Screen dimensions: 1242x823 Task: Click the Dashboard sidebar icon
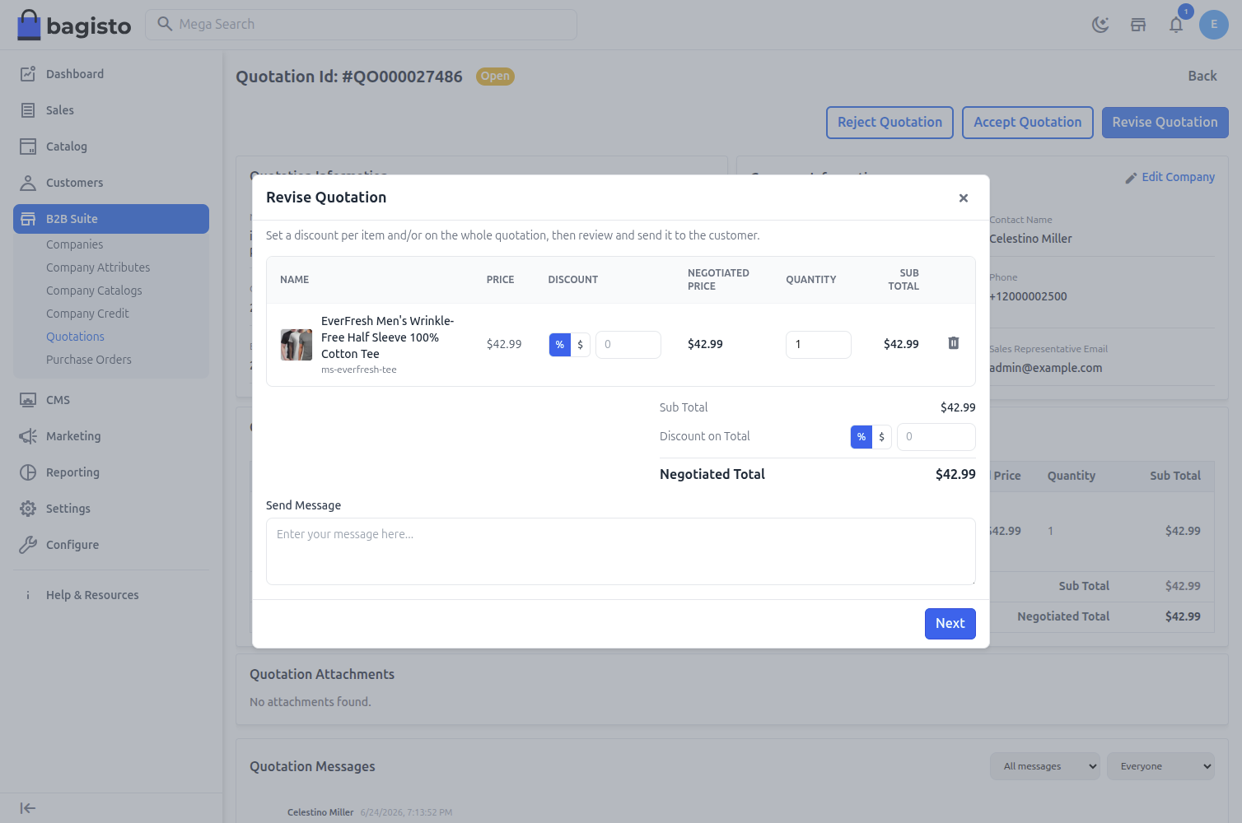(x=28, y=74)
